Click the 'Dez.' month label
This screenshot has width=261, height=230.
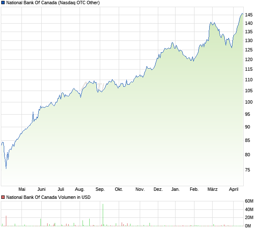tap(158, 189)
